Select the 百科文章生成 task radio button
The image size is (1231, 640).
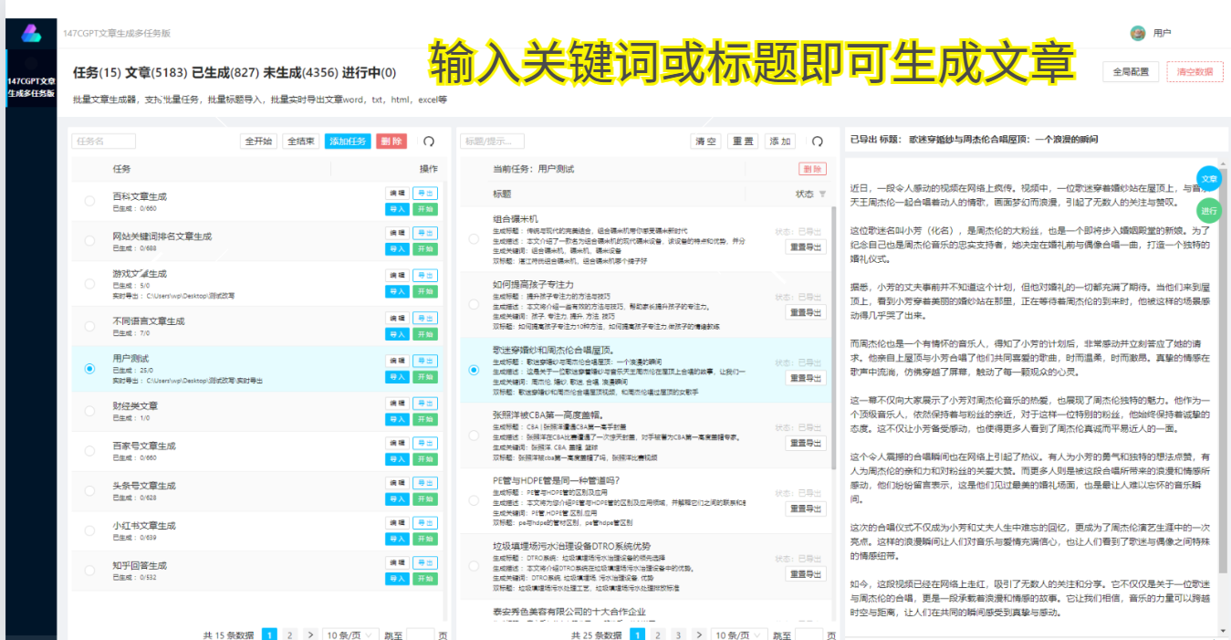pos(89,201)
